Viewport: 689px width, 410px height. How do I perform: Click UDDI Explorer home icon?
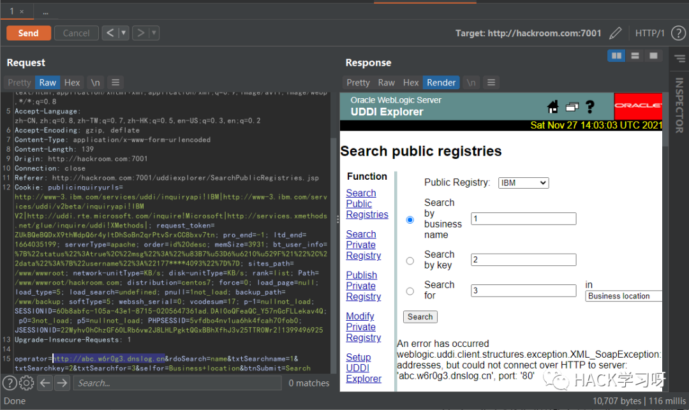pyautogui.click(x=552, y=106)
